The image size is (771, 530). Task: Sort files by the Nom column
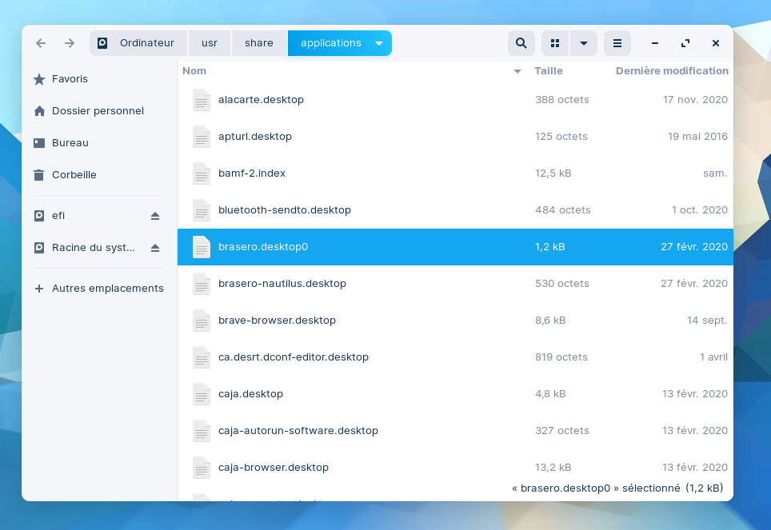[x=194, y=71]
